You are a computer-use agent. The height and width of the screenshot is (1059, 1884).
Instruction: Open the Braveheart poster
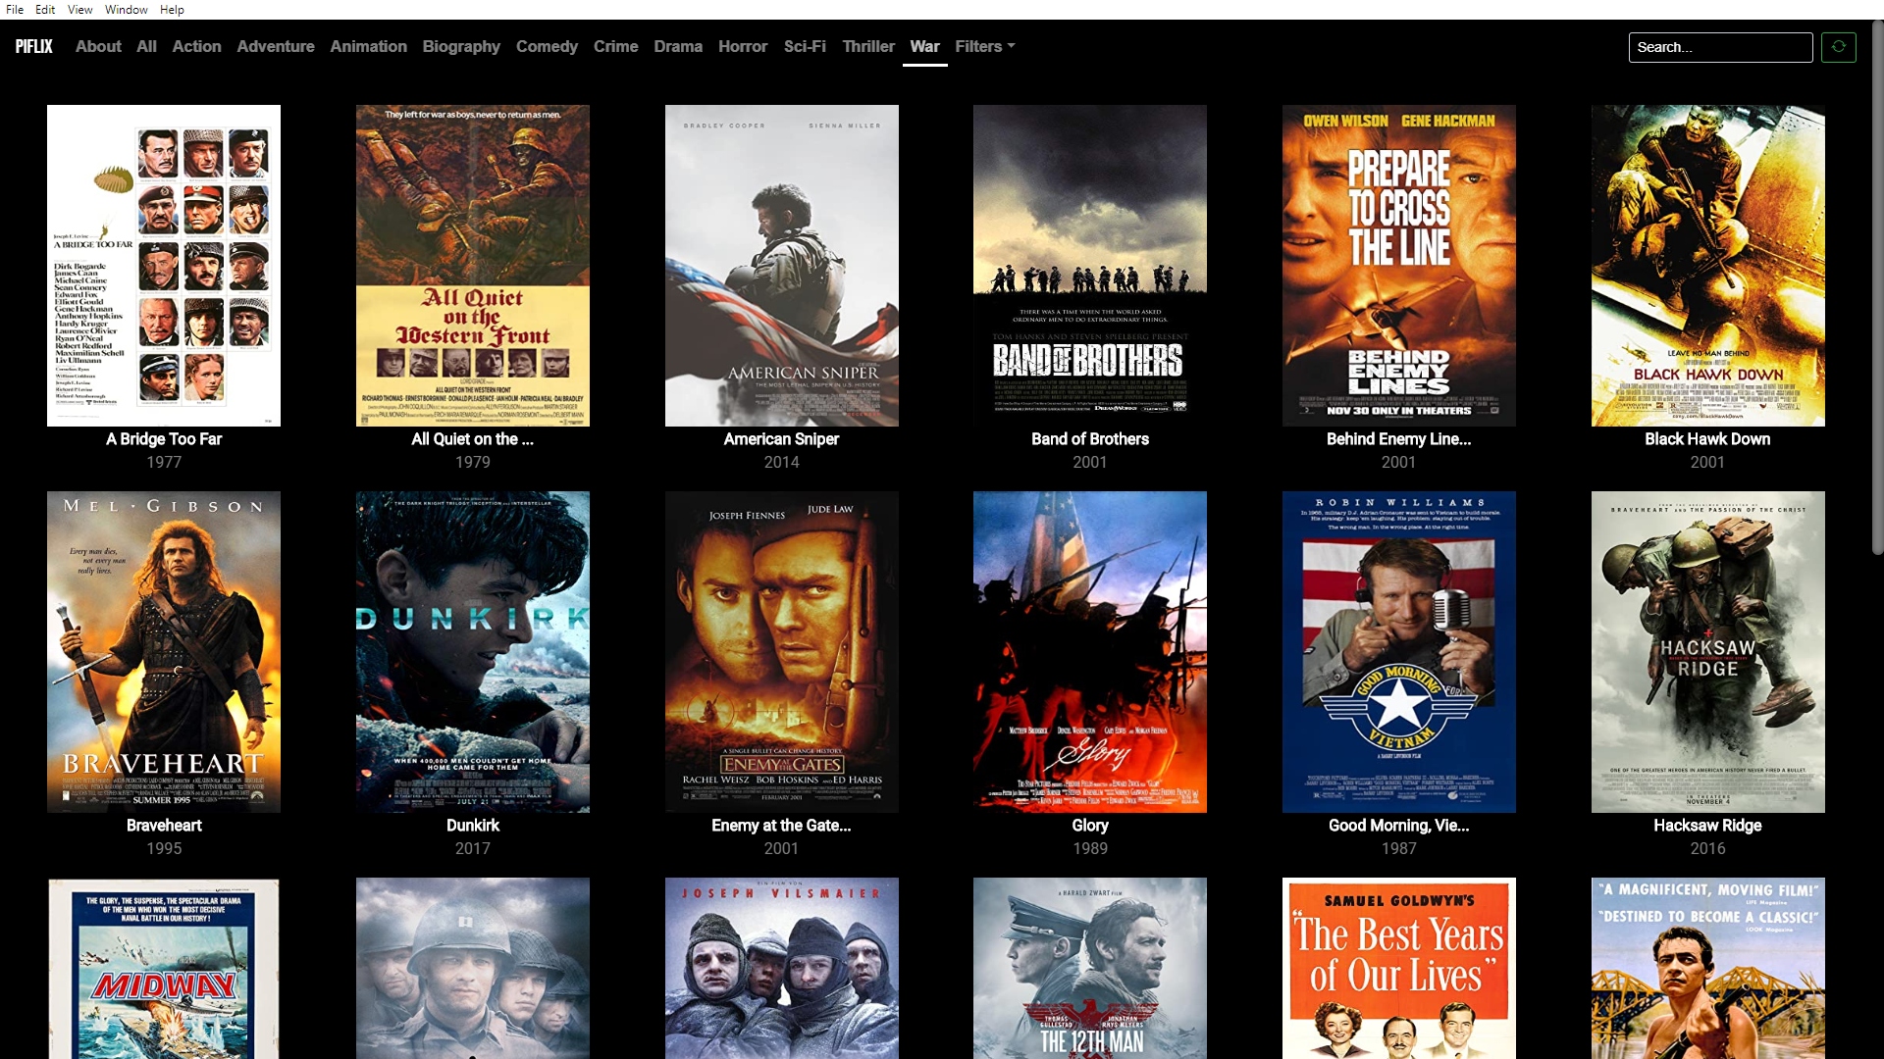coord(164,652)
